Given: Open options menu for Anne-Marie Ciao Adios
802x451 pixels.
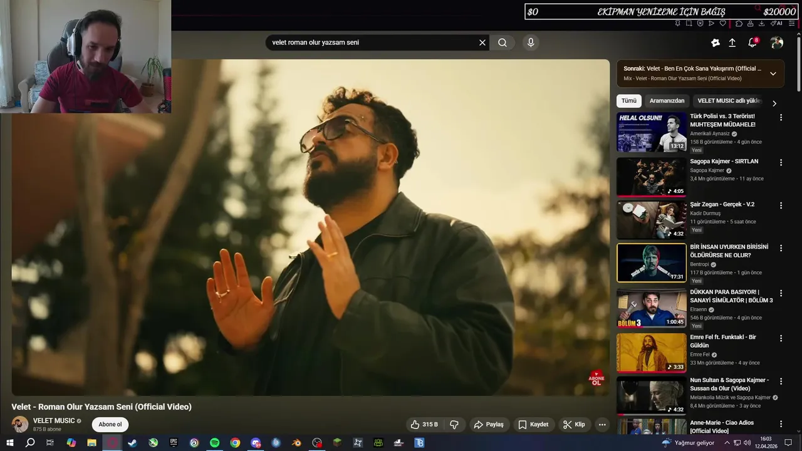Looking at the screenshot, I should (x=781, y=423).
